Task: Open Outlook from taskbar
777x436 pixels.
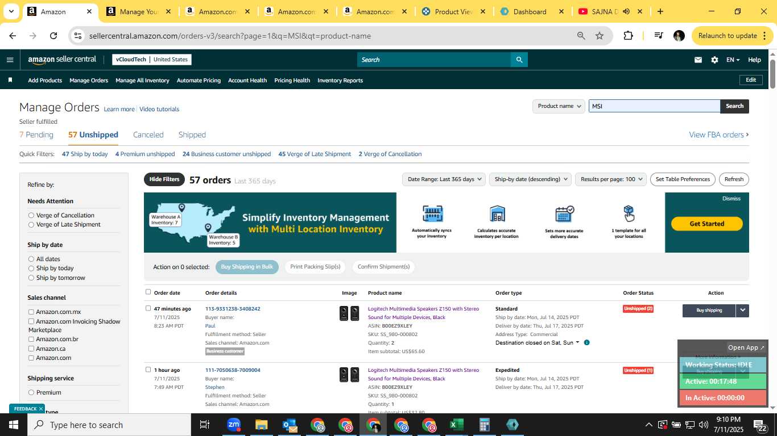Action: [290, 425]
